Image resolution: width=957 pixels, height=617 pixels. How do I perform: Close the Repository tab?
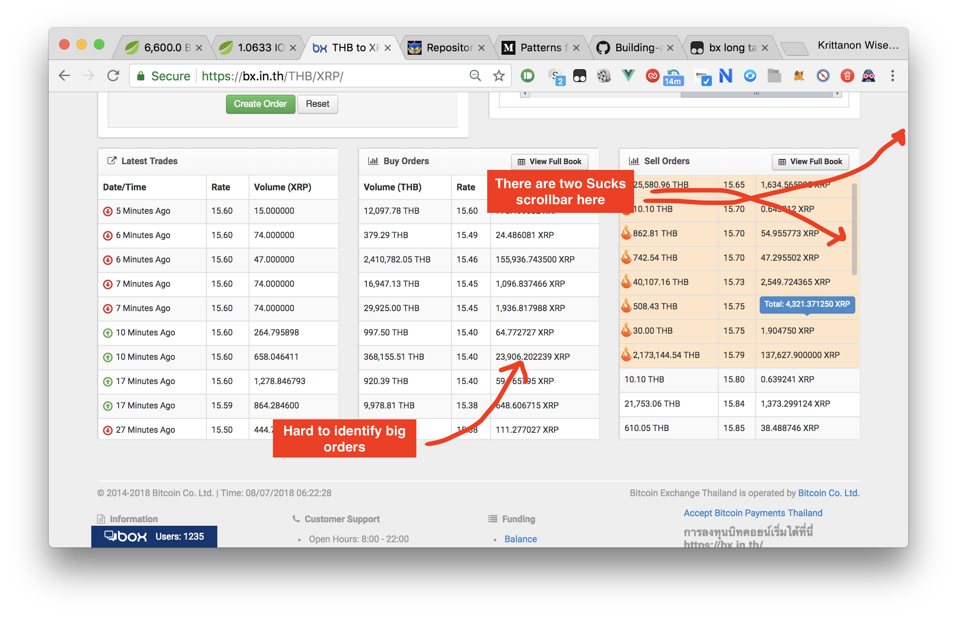(482, 48)
